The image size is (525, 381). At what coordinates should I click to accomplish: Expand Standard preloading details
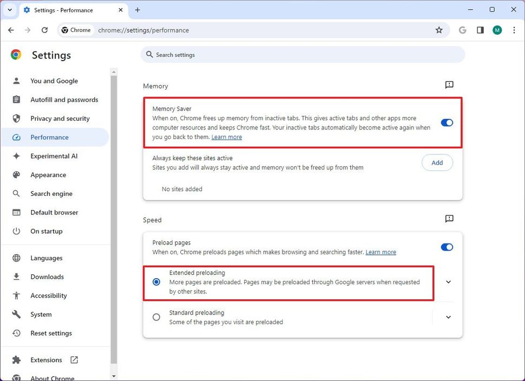tap(448, 317)
